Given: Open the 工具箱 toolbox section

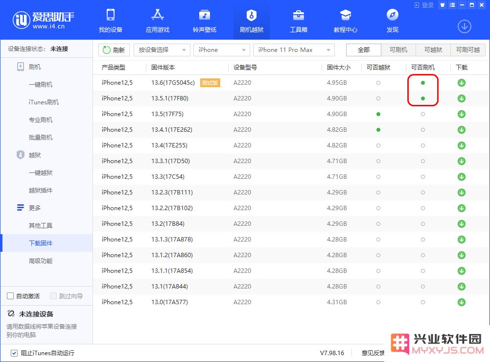Looking at the screenshot, I should [x=299, y=21].
